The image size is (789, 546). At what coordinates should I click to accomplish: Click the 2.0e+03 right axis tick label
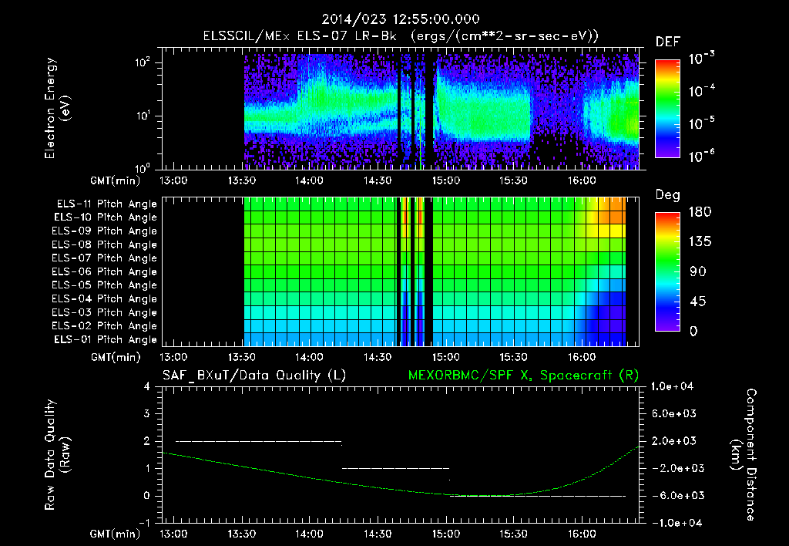(x=674, y=441)
